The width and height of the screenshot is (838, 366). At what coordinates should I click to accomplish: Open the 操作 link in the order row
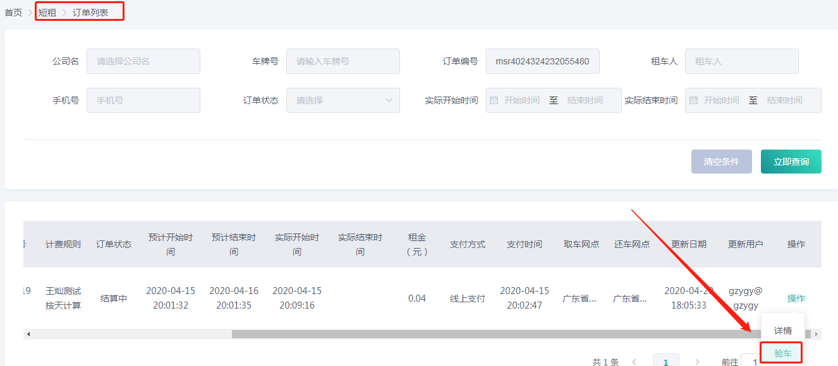796,298
